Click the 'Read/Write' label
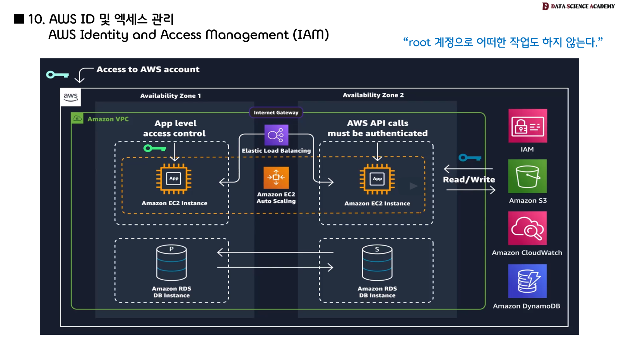Viewport: 619px width, 348px height. point(469,179)
